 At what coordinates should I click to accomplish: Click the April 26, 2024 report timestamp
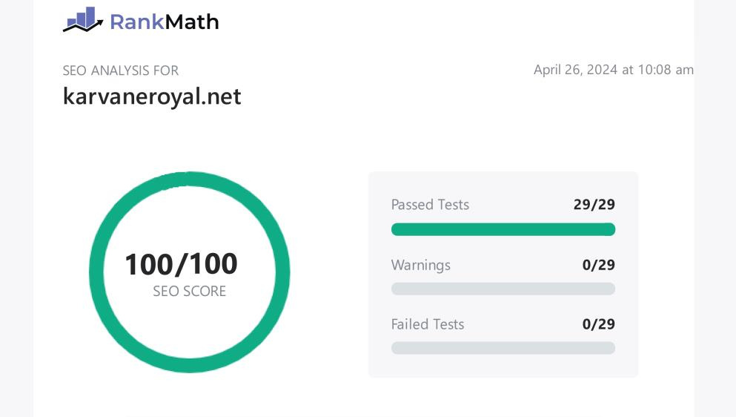point(613,70)
